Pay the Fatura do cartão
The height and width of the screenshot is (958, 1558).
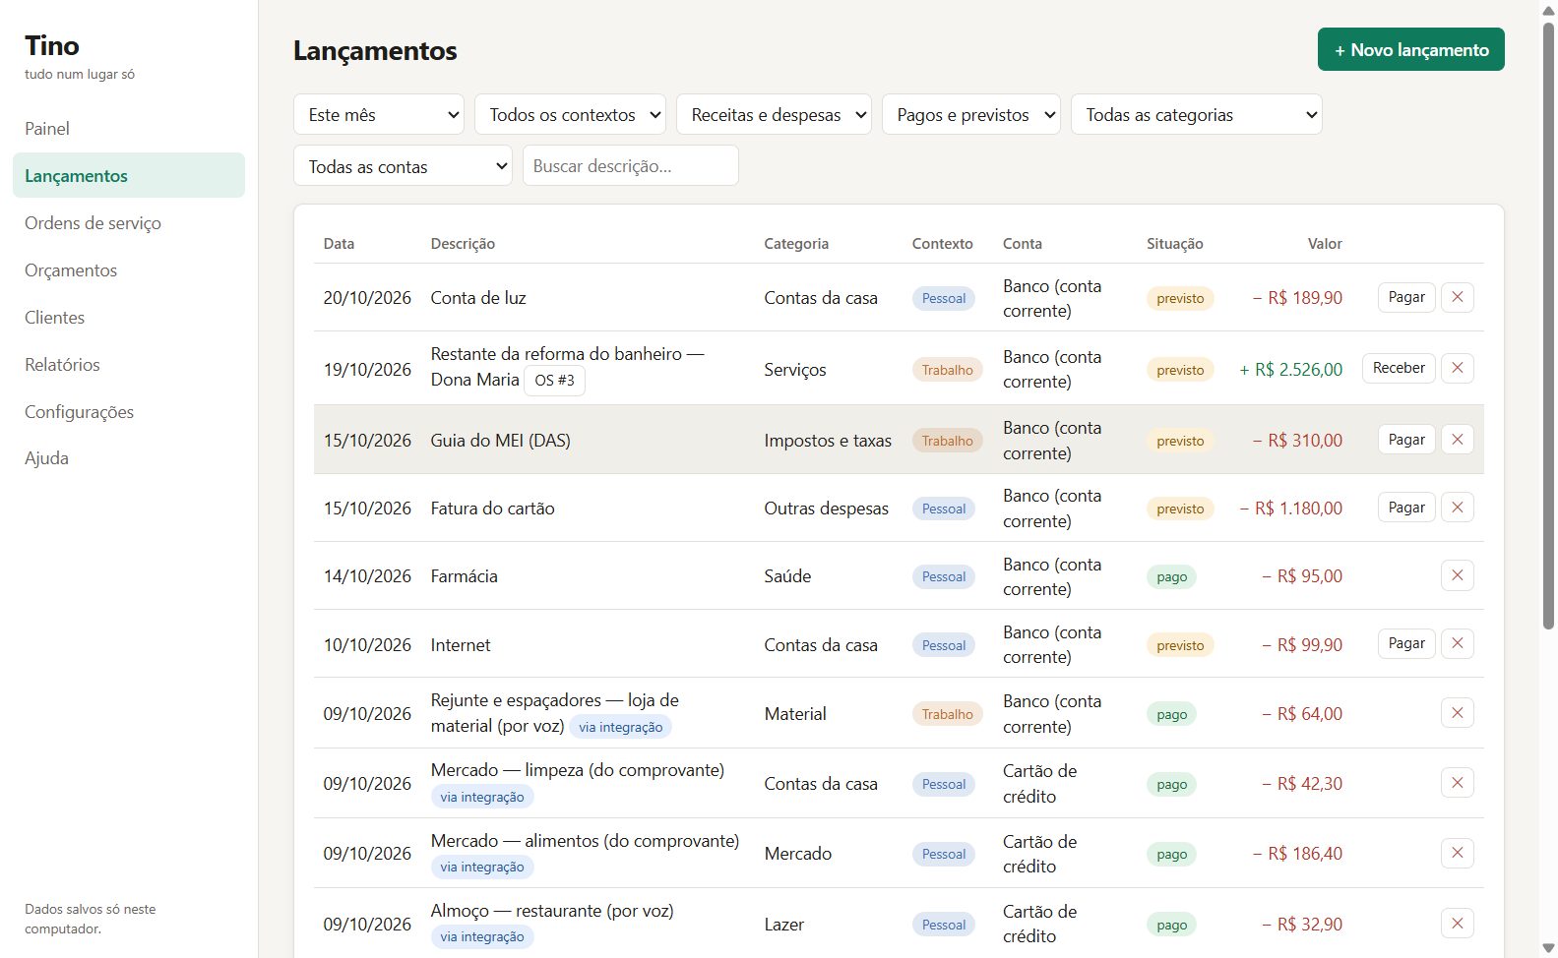coord(1406,508)
